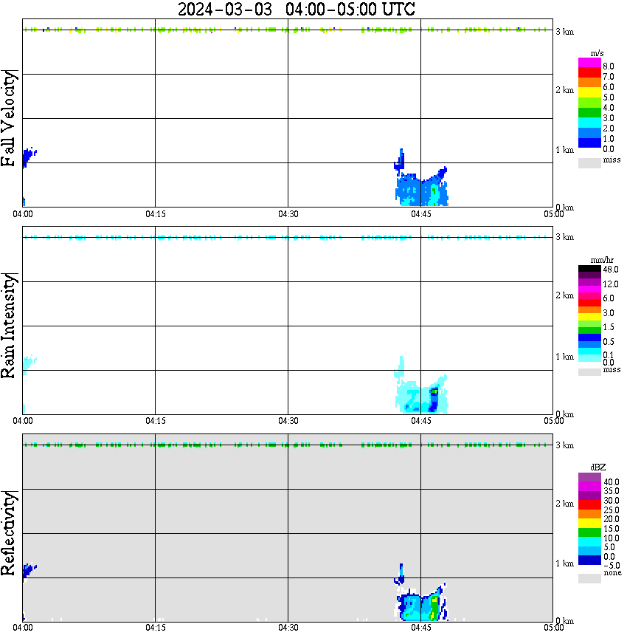Click the 'dBZ' unit label
The width and height of the screenshot is (627, 641).
click(598, 467)
